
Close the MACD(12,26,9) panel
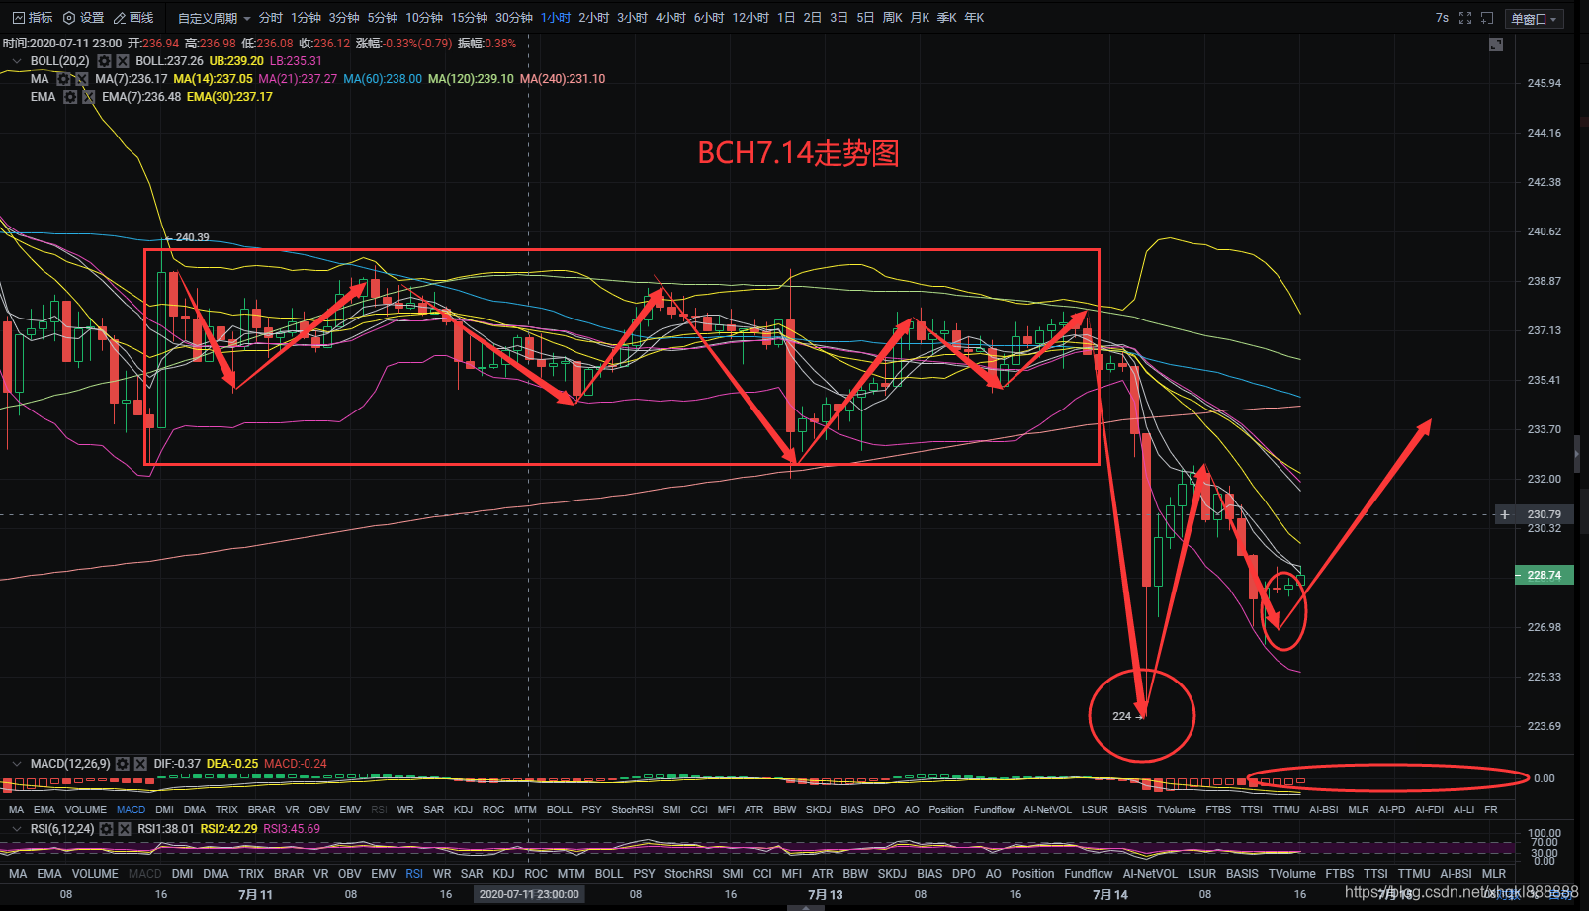pyautogui.click(x=140, y=764)
